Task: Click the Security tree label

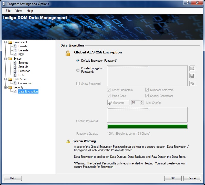Action: click(18, 87)
